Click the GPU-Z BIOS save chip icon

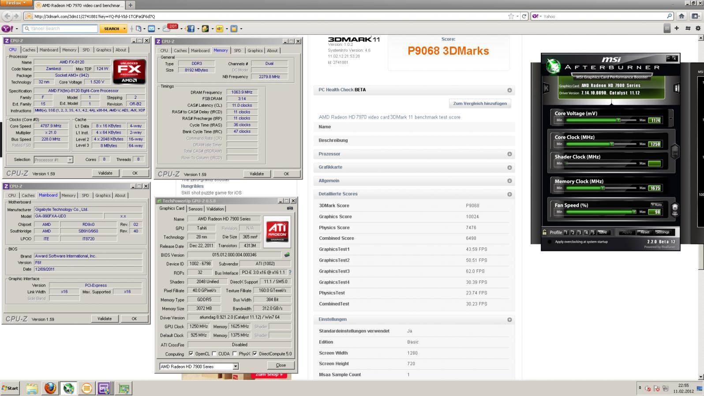click(x=287, y=255)
